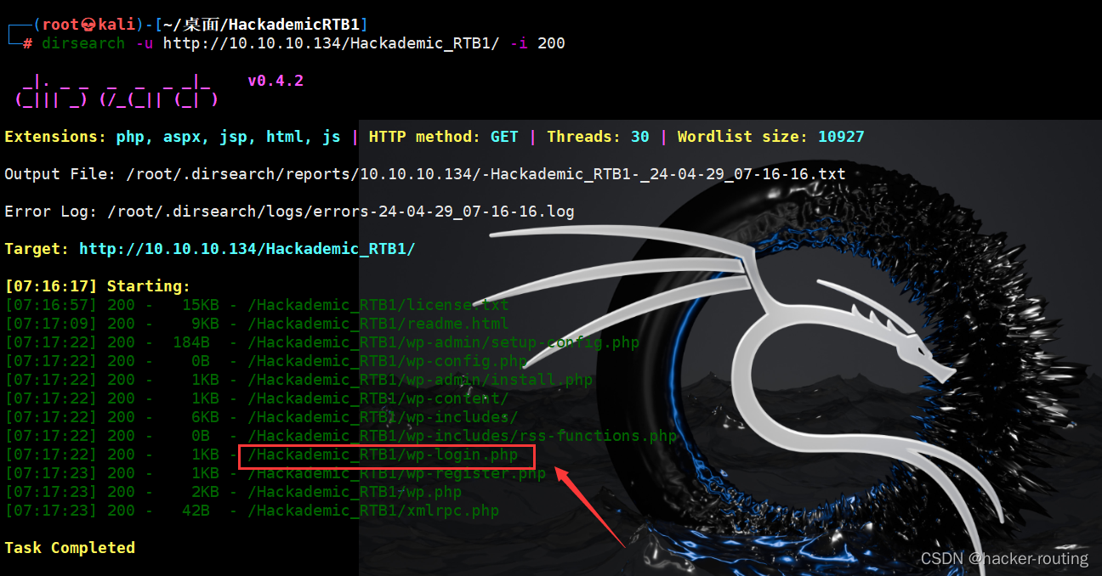Viewport: 1102px width, 576px height.
Task: Open the Target URL http://10.10.10.134/Hackademic_RTB1/
Action: (x=249, y=248)
